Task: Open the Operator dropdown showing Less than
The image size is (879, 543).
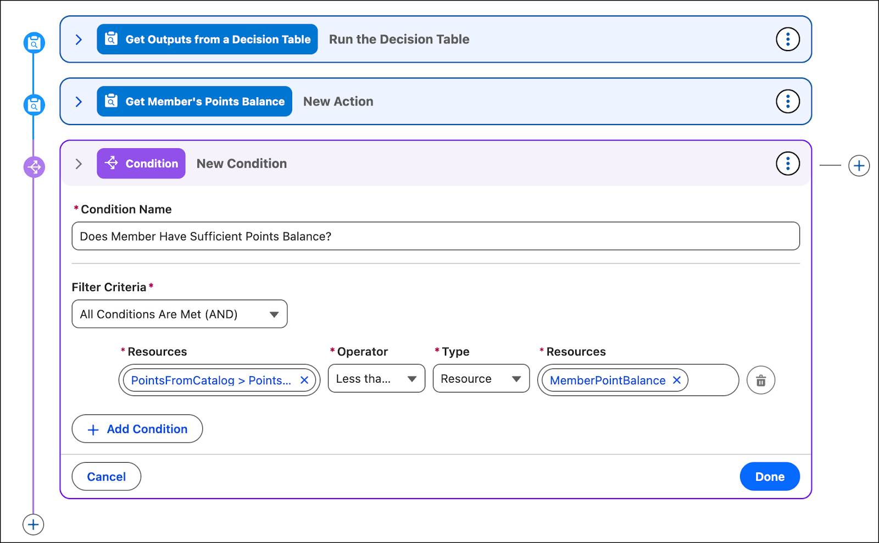Action: tap(376, 379)
